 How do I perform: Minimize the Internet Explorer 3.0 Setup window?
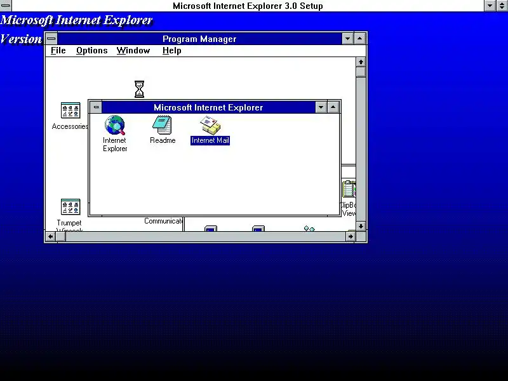click(x=490, y=6)
